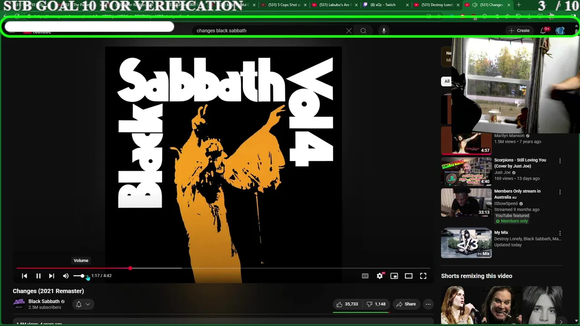The image size is (580, 326).
Task: Open a new browser tab
Action: pos(519,5)
